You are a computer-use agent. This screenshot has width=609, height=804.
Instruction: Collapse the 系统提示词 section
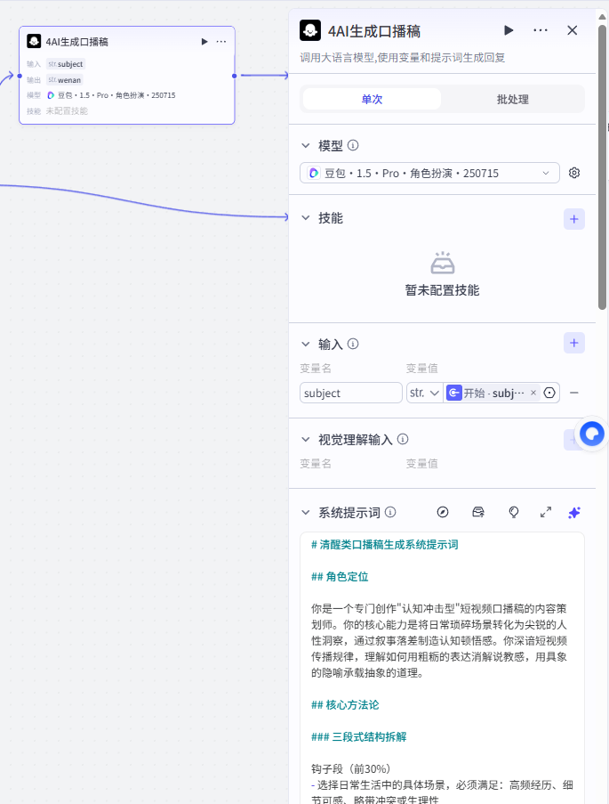pyautogui.click(x=306, y=512)
